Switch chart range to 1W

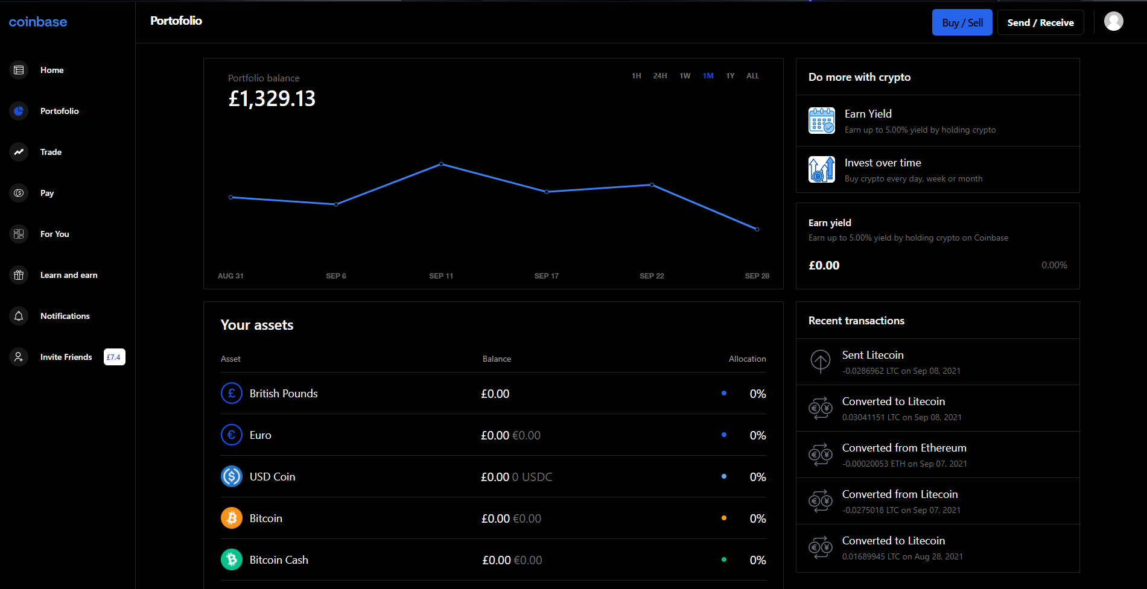click(685, 76)
